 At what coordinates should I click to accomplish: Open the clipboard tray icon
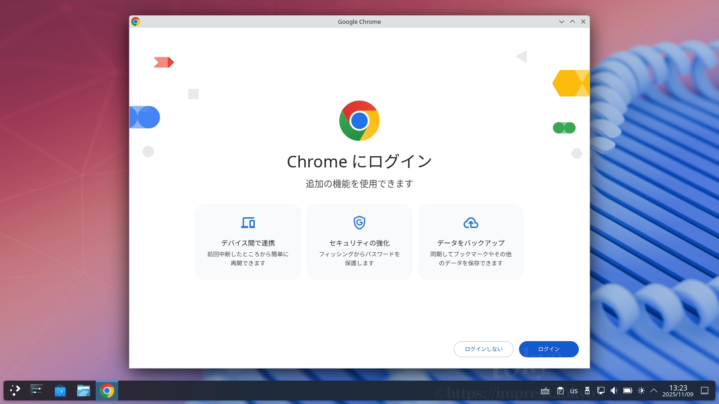560,391
